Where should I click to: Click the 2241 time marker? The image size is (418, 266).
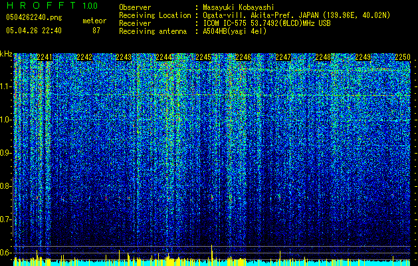tap(45, 57)
